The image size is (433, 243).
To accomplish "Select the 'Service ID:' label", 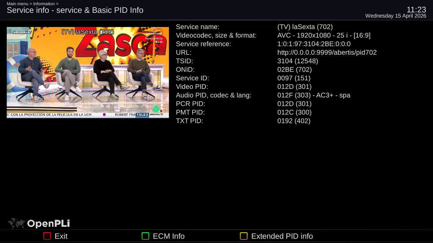I will click(x=192, y=78).
